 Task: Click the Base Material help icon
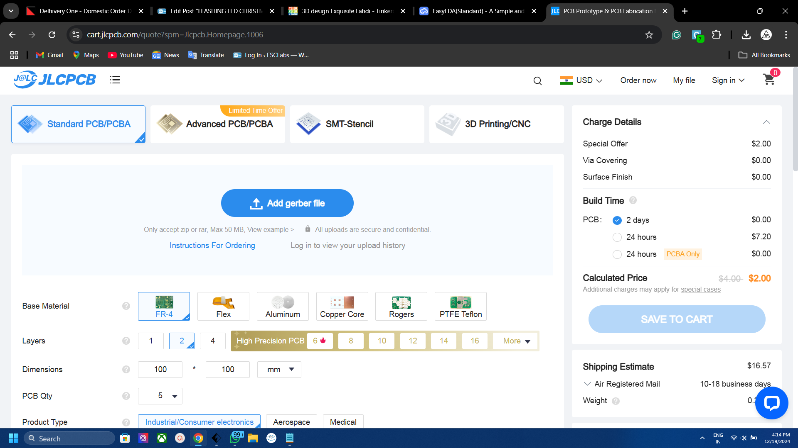click(x=126, y=306)
